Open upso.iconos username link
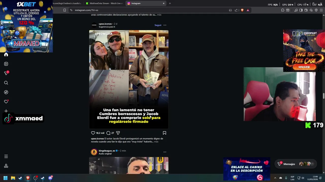 coord(105,24)
